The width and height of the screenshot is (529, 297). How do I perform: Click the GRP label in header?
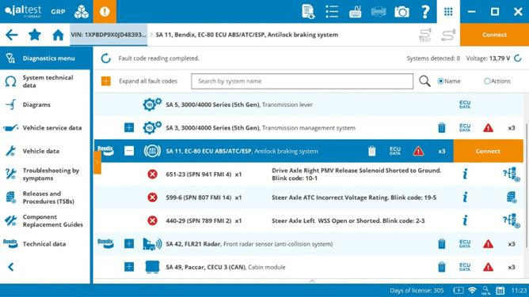pyautogui.click(x=58, y=12)
